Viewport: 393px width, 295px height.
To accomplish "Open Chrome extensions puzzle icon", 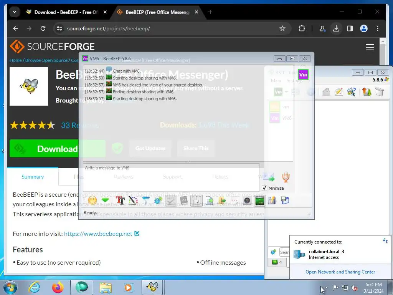I will (302, 28).
